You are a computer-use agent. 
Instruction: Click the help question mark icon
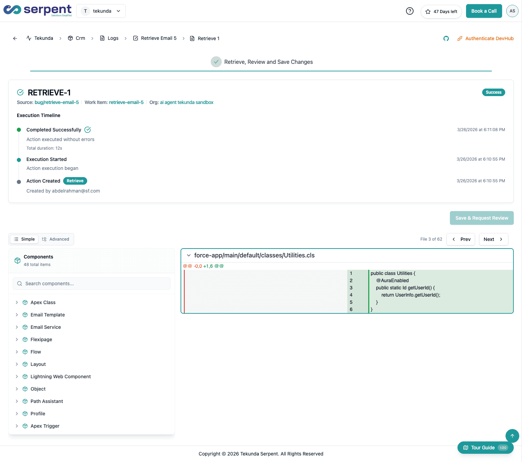pos(409,11)
